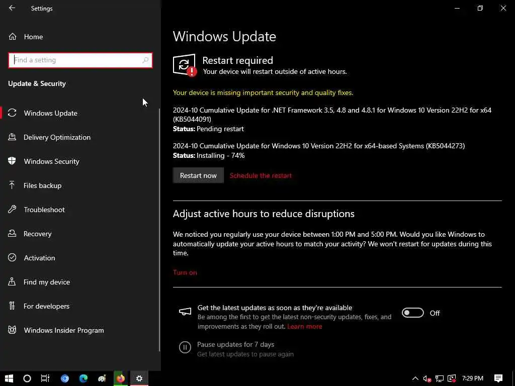This screenshot has height=386, width=515.
Task: Click the Recovery sidebar icon
Action: pyautogui.click(x=12, y=233)
